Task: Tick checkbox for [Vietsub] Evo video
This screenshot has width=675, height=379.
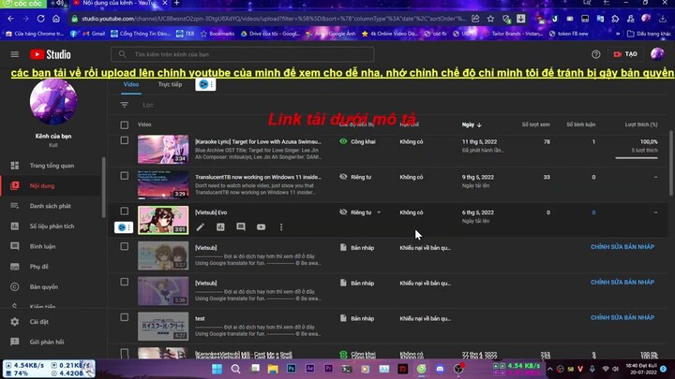Action: point(125,211)
